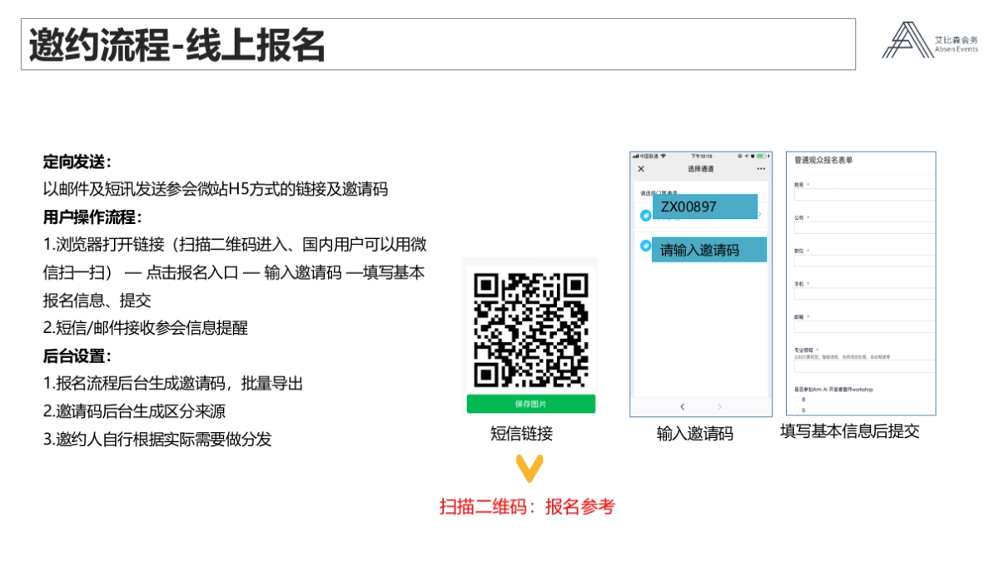Click the clock showing 下午12:13
This screenshot has width=999, height=562.
pyautogui.click(x=702, y=157)
